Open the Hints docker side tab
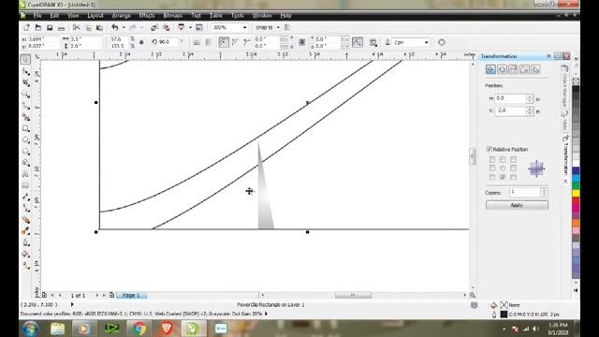The width and height of the screenshot is (599, 337). pos(565,121)
